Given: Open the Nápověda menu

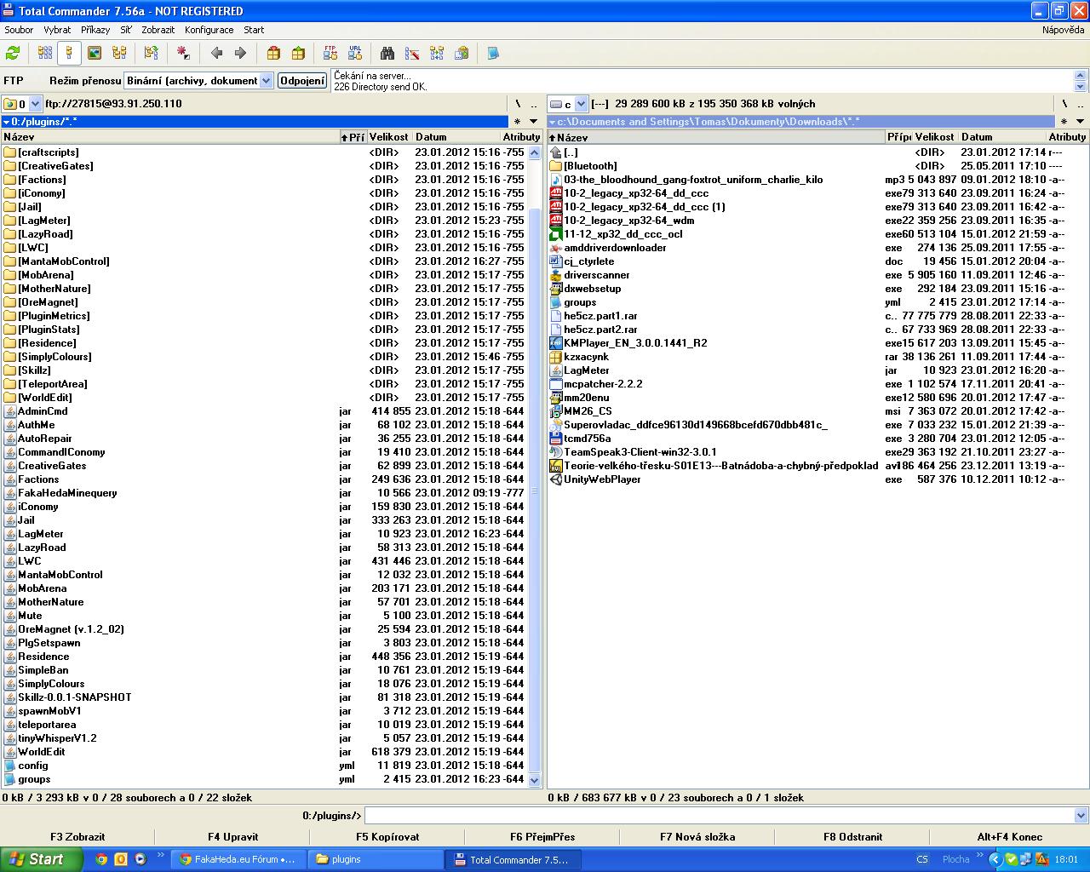Looking at the screenshot, I should (x=1064, y=30).
